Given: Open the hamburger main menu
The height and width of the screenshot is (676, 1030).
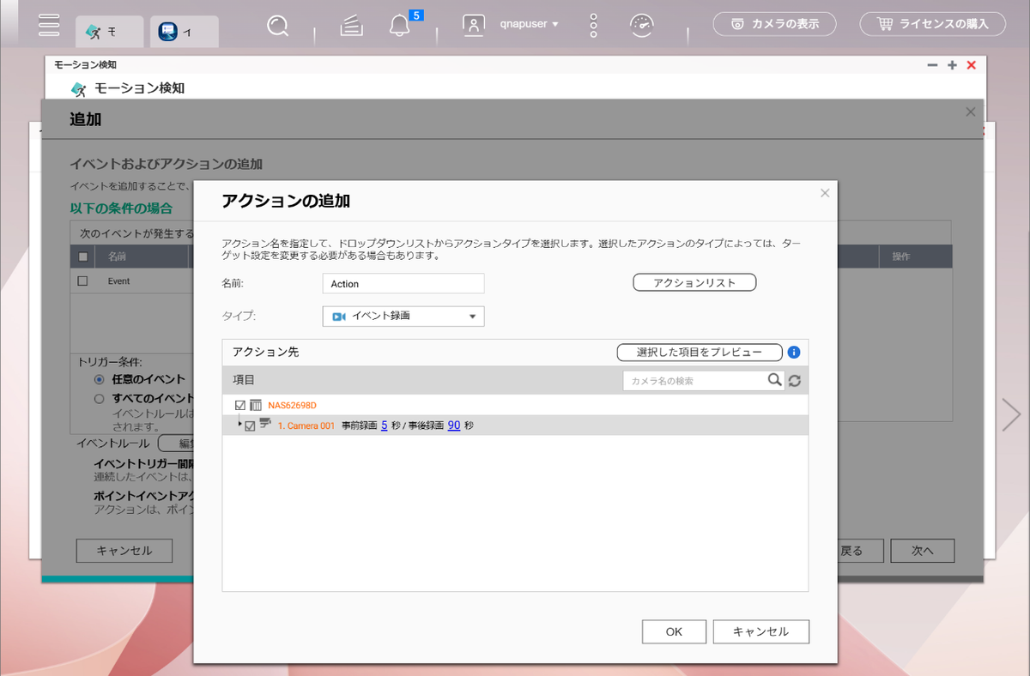Looking at the screenshot, I should coord(49,24).
